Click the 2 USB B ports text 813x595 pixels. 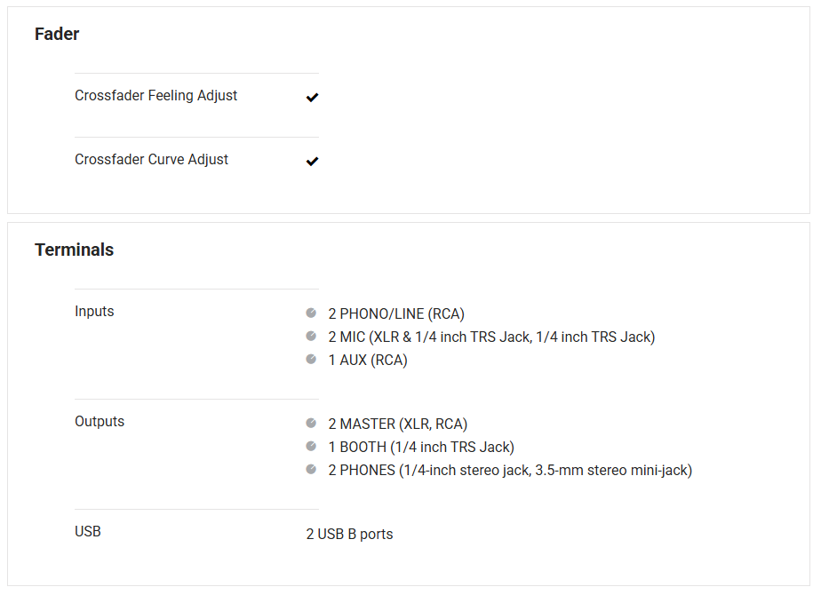pos(349,534)
